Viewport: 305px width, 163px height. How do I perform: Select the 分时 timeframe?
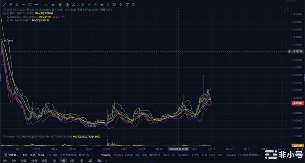(x=45, y=161)
